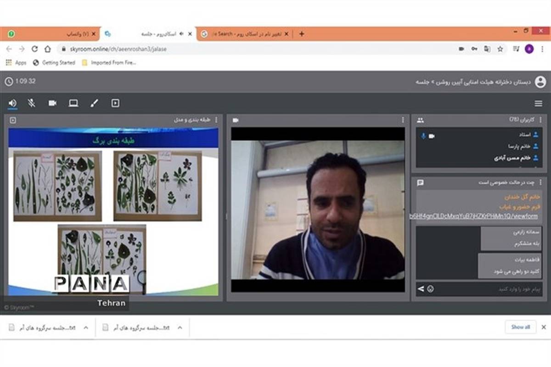Screen dimensions: 551x367
Task: Click the user profile avatar icon
Action: (540, 82)
